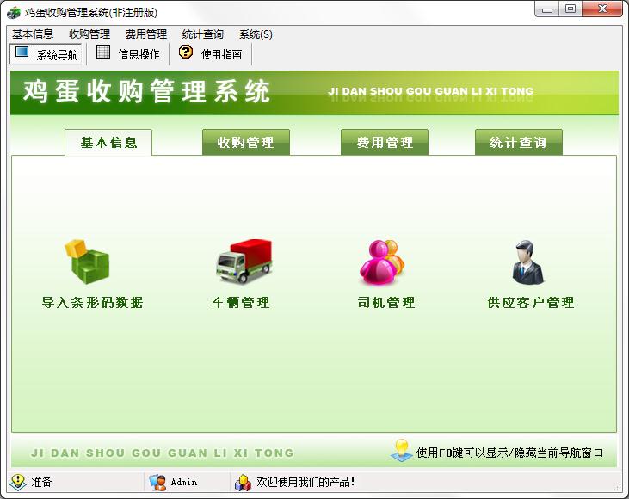Click the 车辆管理 text link
This screenshot has height=499, width=629.
(241, 303)
